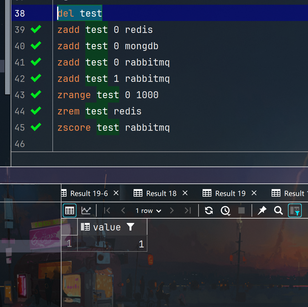The width and height of the screenshot is (308, 307).
Task: Go to last page of results
Action: pos(188,210)
